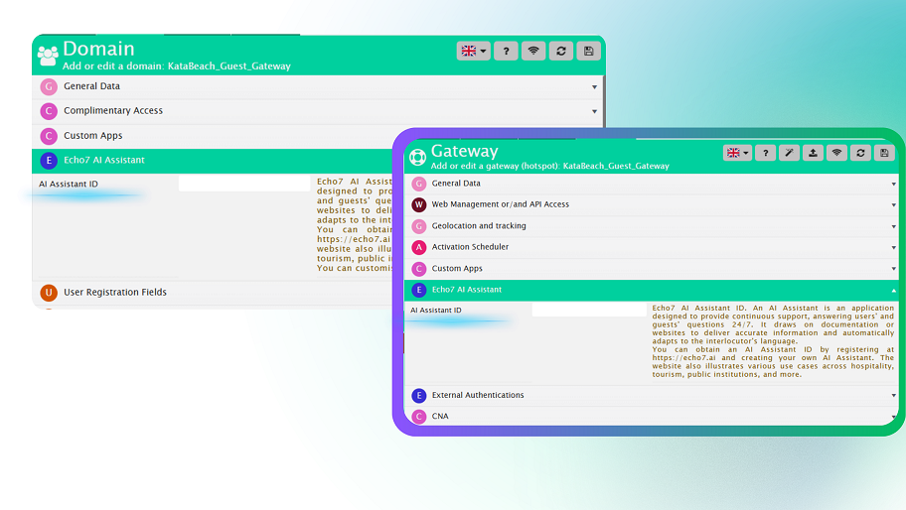Click the refresh icon in Domain toolbar
The image size is (906, 510).
pyautogui.click(x=561, y=51)
